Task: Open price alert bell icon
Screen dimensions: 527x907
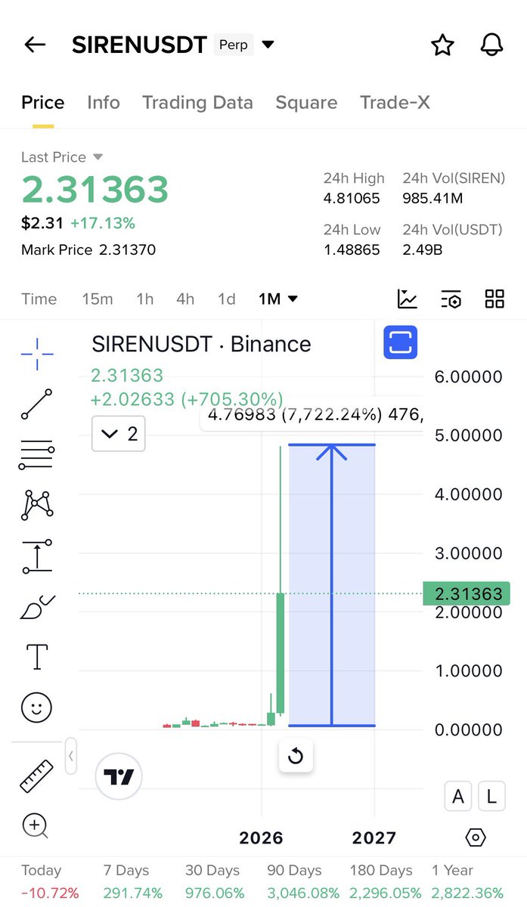Action: [492, 45]
